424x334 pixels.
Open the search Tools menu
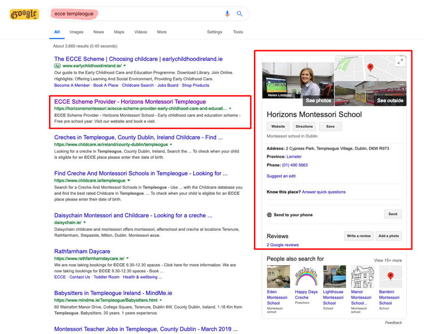coord(238,32)
